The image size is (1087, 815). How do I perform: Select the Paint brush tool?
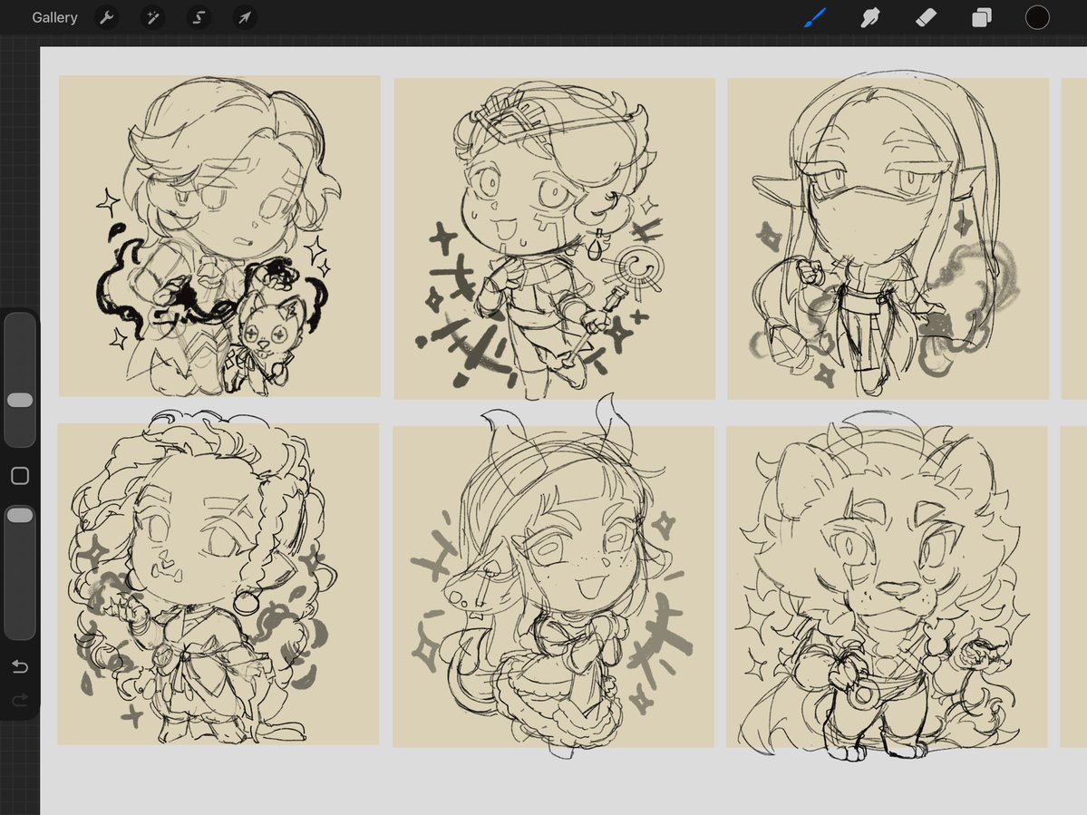[x=814, y=17]
